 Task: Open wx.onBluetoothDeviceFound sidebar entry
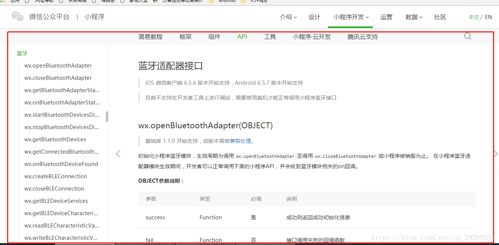coord(61,164)
